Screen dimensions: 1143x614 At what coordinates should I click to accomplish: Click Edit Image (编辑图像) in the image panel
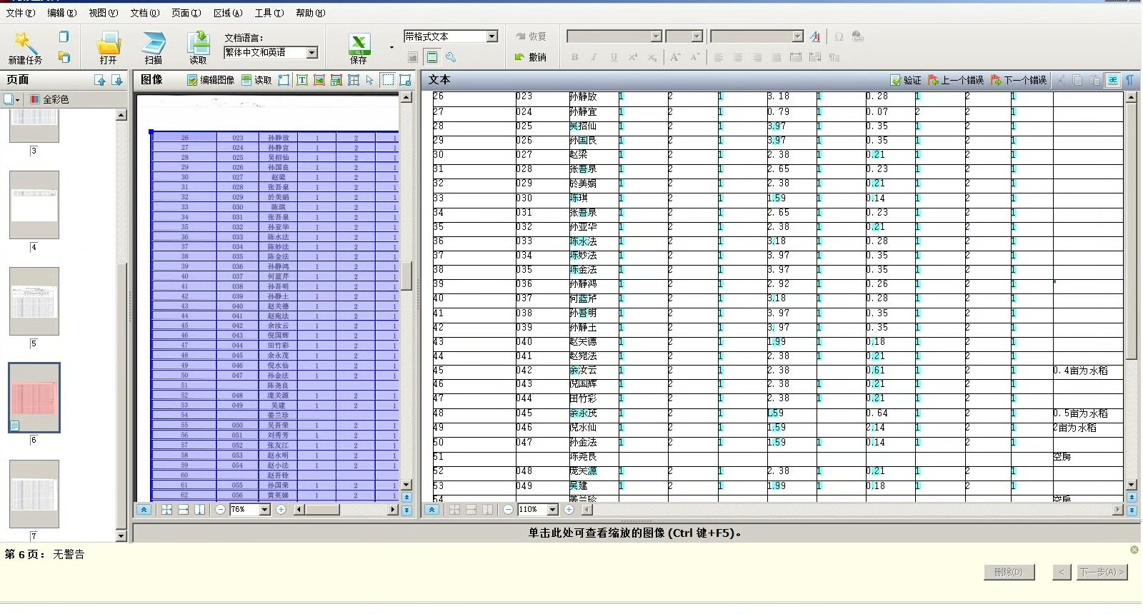[x=211, y=80]
